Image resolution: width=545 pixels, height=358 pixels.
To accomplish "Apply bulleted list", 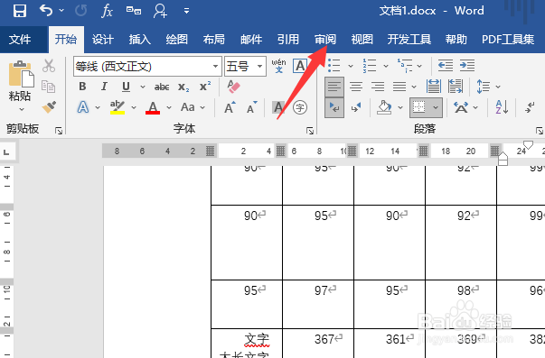I will [334, 66].
